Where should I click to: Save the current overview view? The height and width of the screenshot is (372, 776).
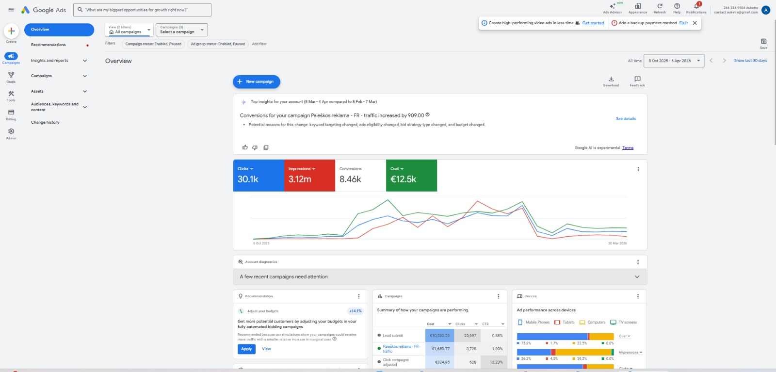click(x=763, y=44)
